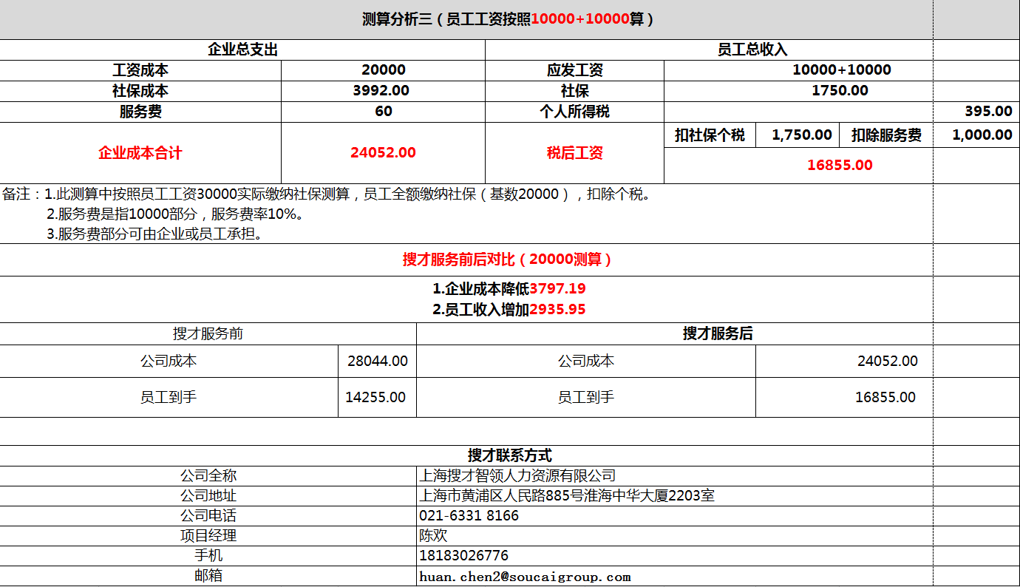Click remark line 2 about 服务费率10%
Screen dimensions: 1020x587
coord(176,214)
